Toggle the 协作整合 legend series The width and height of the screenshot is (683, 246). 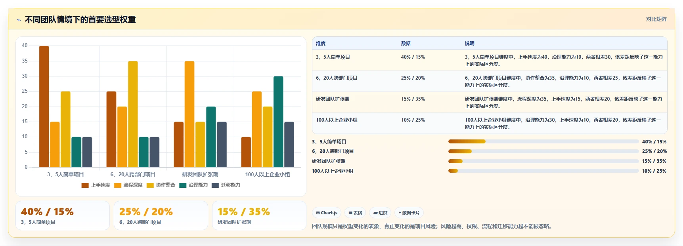(161, 185)
